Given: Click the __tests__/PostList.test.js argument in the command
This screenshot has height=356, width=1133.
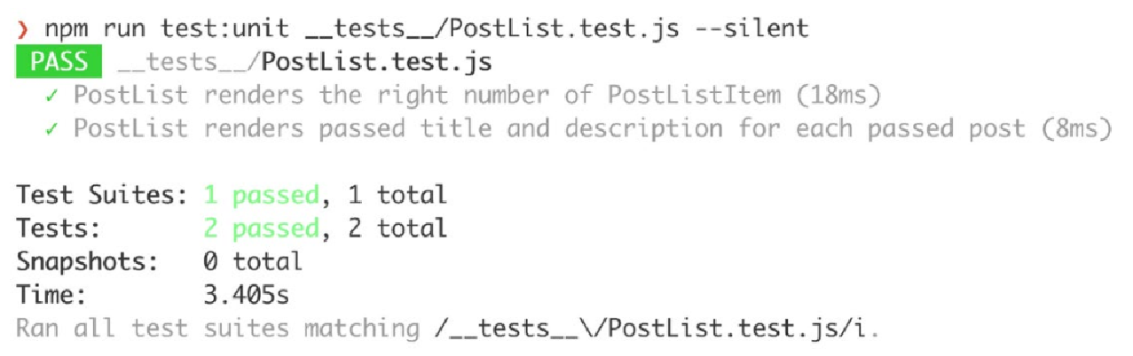Looking at the screenshot, I should (492, 29).
